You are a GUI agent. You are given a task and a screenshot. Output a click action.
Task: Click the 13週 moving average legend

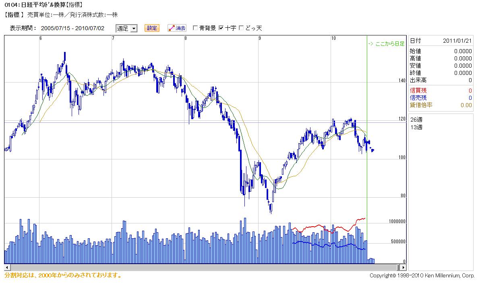416,127
